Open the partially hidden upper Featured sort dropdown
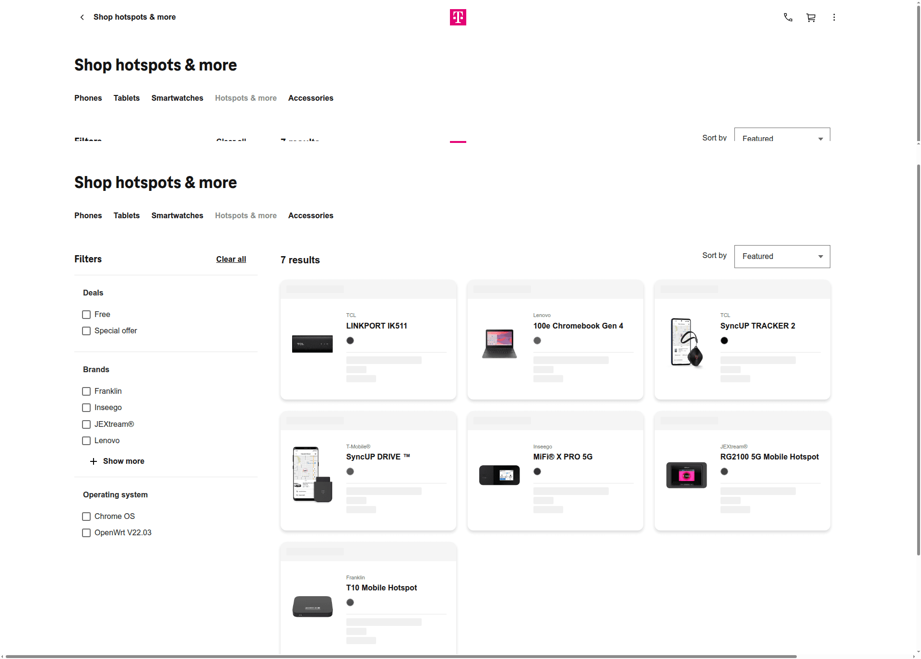The width and height of the screenshot is (921, 659). [782, 135]
